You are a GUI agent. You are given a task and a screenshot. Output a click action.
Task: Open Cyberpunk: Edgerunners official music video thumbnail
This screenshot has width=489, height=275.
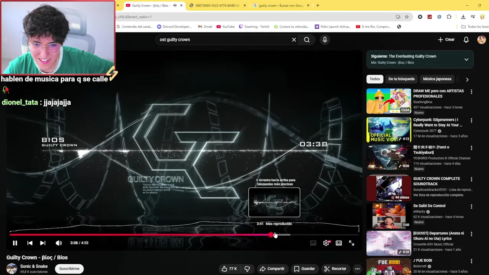click(389, 129)
